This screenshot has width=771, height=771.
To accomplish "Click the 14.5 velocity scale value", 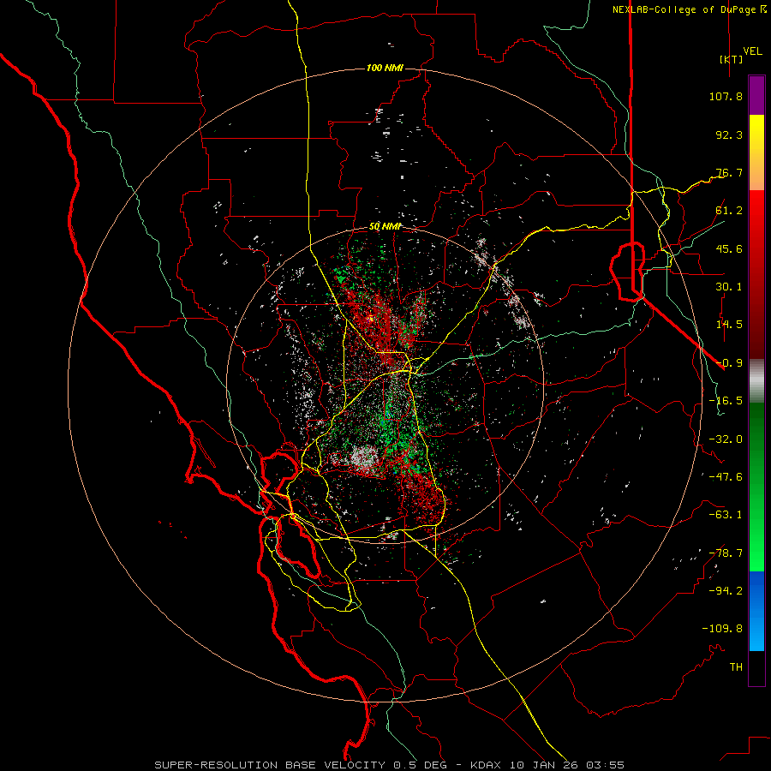I will tap(729, 325).
